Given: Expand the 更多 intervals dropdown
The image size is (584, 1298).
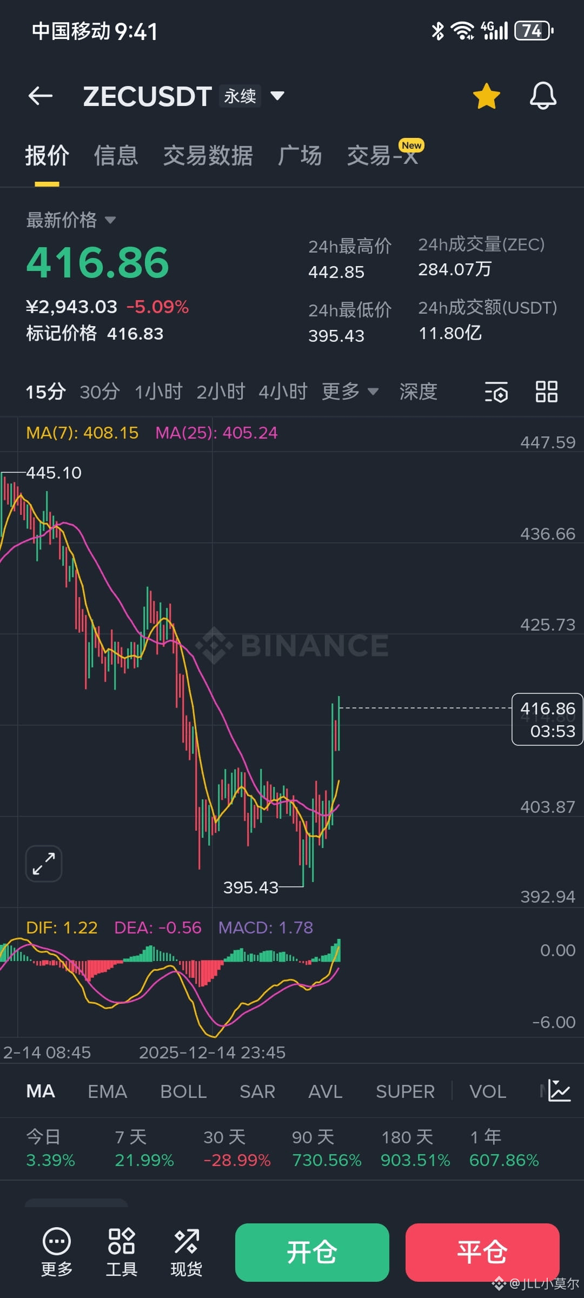Looking at the screenshot, I should (x=350, y=392).
